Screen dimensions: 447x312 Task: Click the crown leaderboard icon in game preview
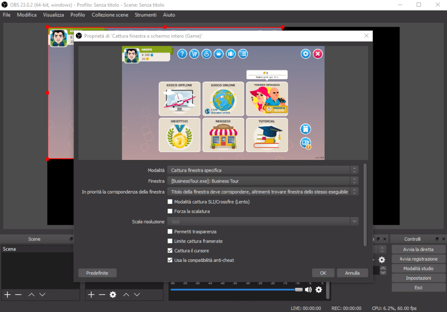219,54
